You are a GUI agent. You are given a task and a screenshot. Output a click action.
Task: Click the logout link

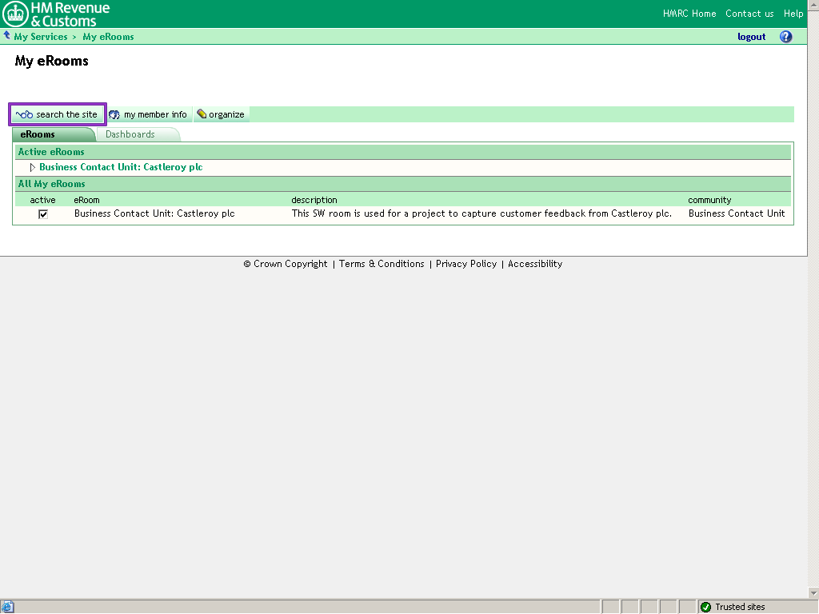click(x=751, y=37)
